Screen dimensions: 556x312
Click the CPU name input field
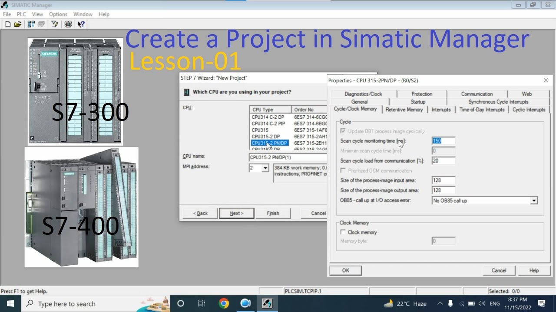pos(288,157)
